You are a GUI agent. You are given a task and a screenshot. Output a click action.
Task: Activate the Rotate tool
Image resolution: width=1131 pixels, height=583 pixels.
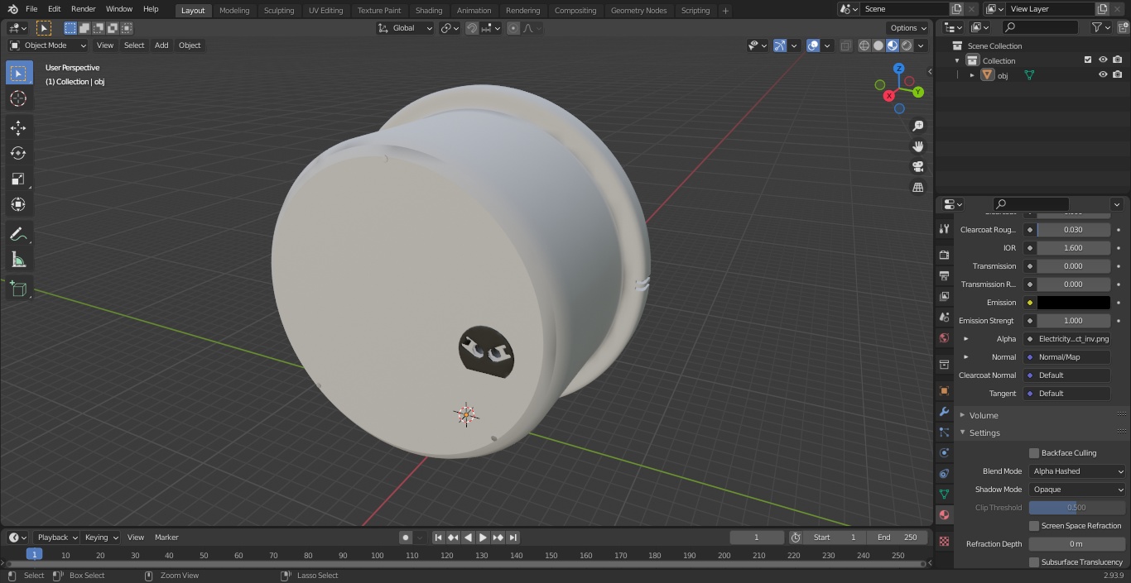(18, 153)
